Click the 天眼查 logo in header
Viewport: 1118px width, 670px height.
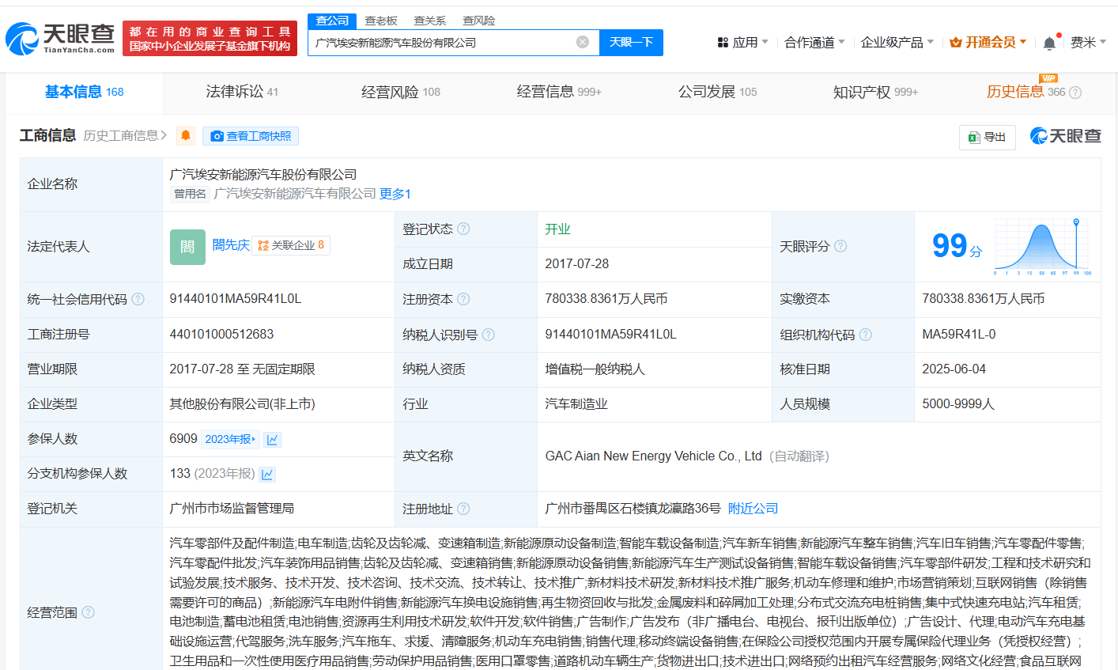coord(61,38)
